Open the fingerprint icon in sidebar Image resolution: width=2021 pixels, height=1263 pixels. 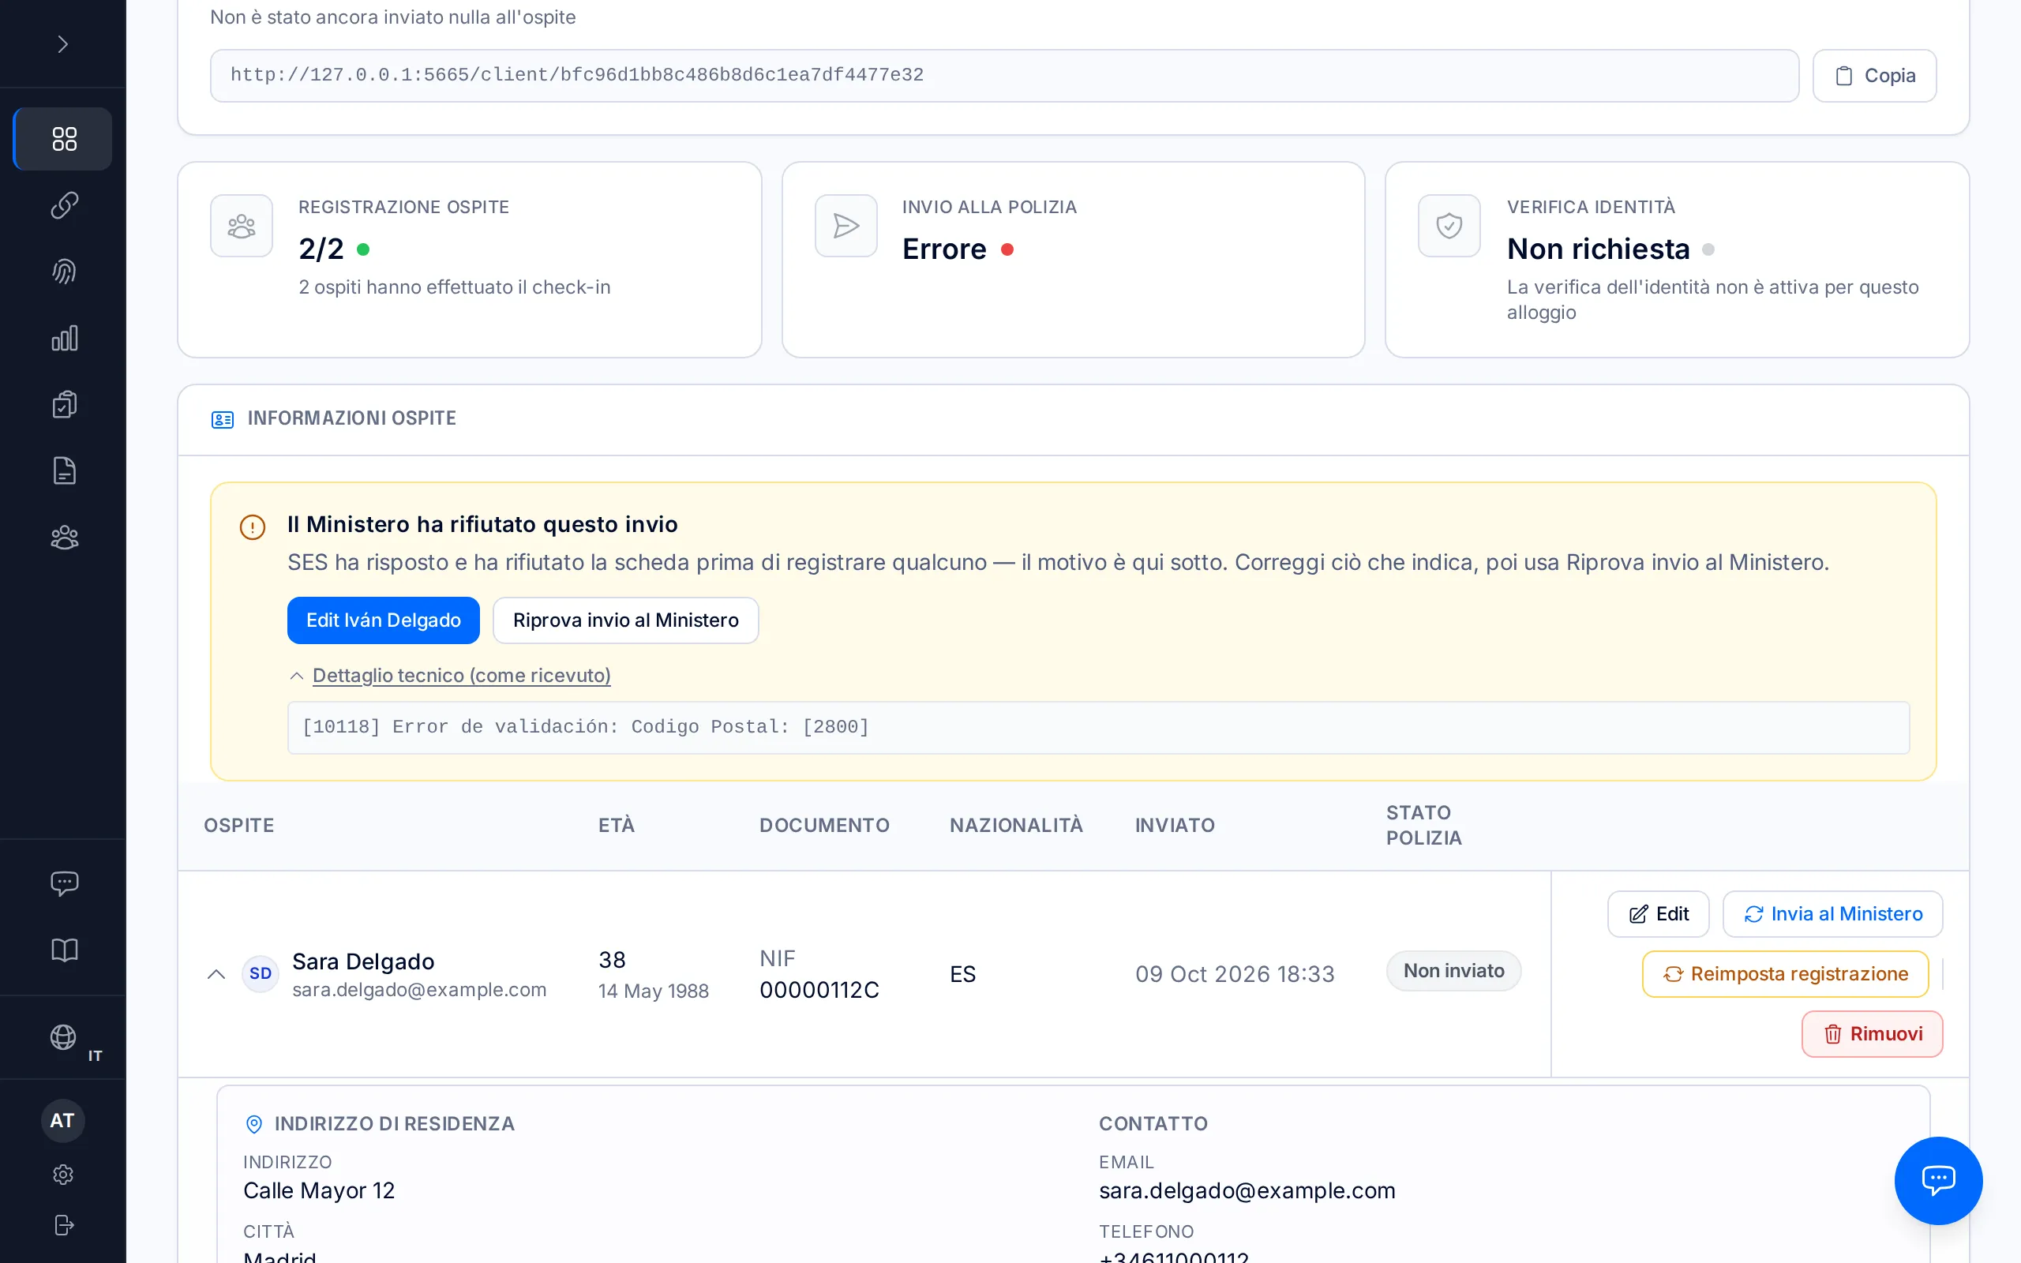point(63,272)
